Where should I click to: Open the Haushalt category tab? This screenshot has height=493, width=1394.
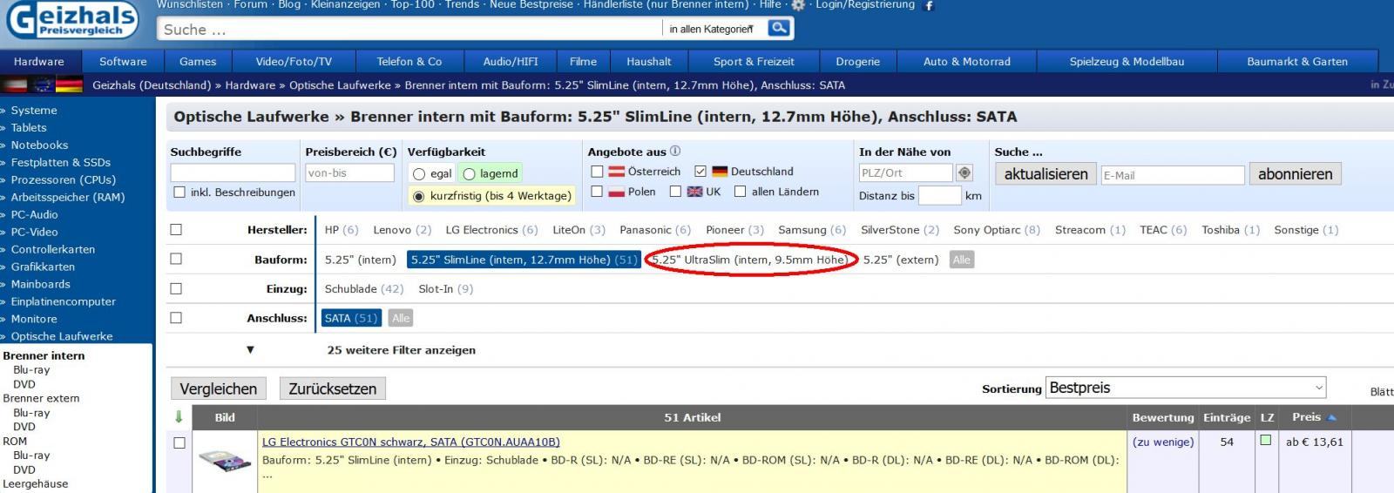tap(649, 61)
